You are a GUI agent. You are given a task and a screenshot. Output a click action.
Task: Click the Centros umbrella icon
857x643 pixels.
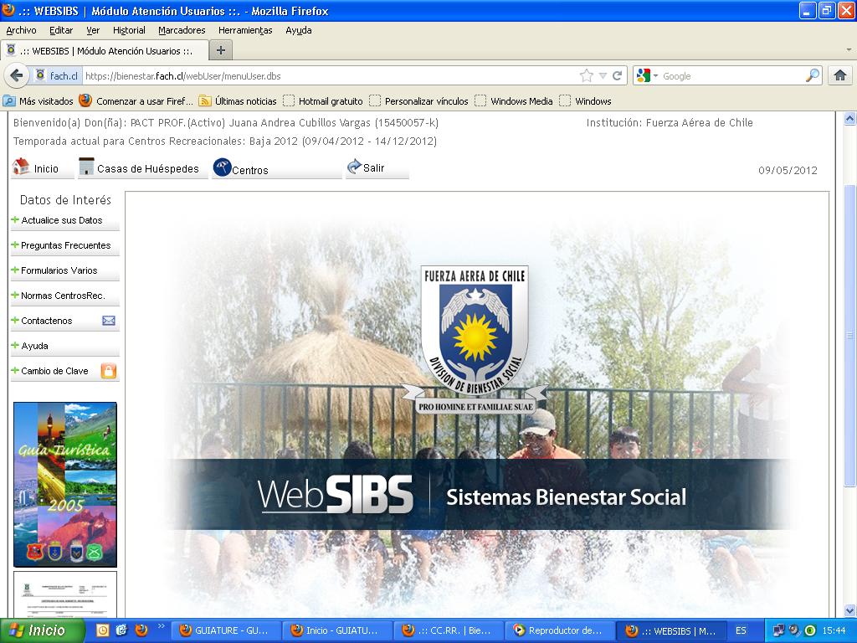click(x=222, y=168)
